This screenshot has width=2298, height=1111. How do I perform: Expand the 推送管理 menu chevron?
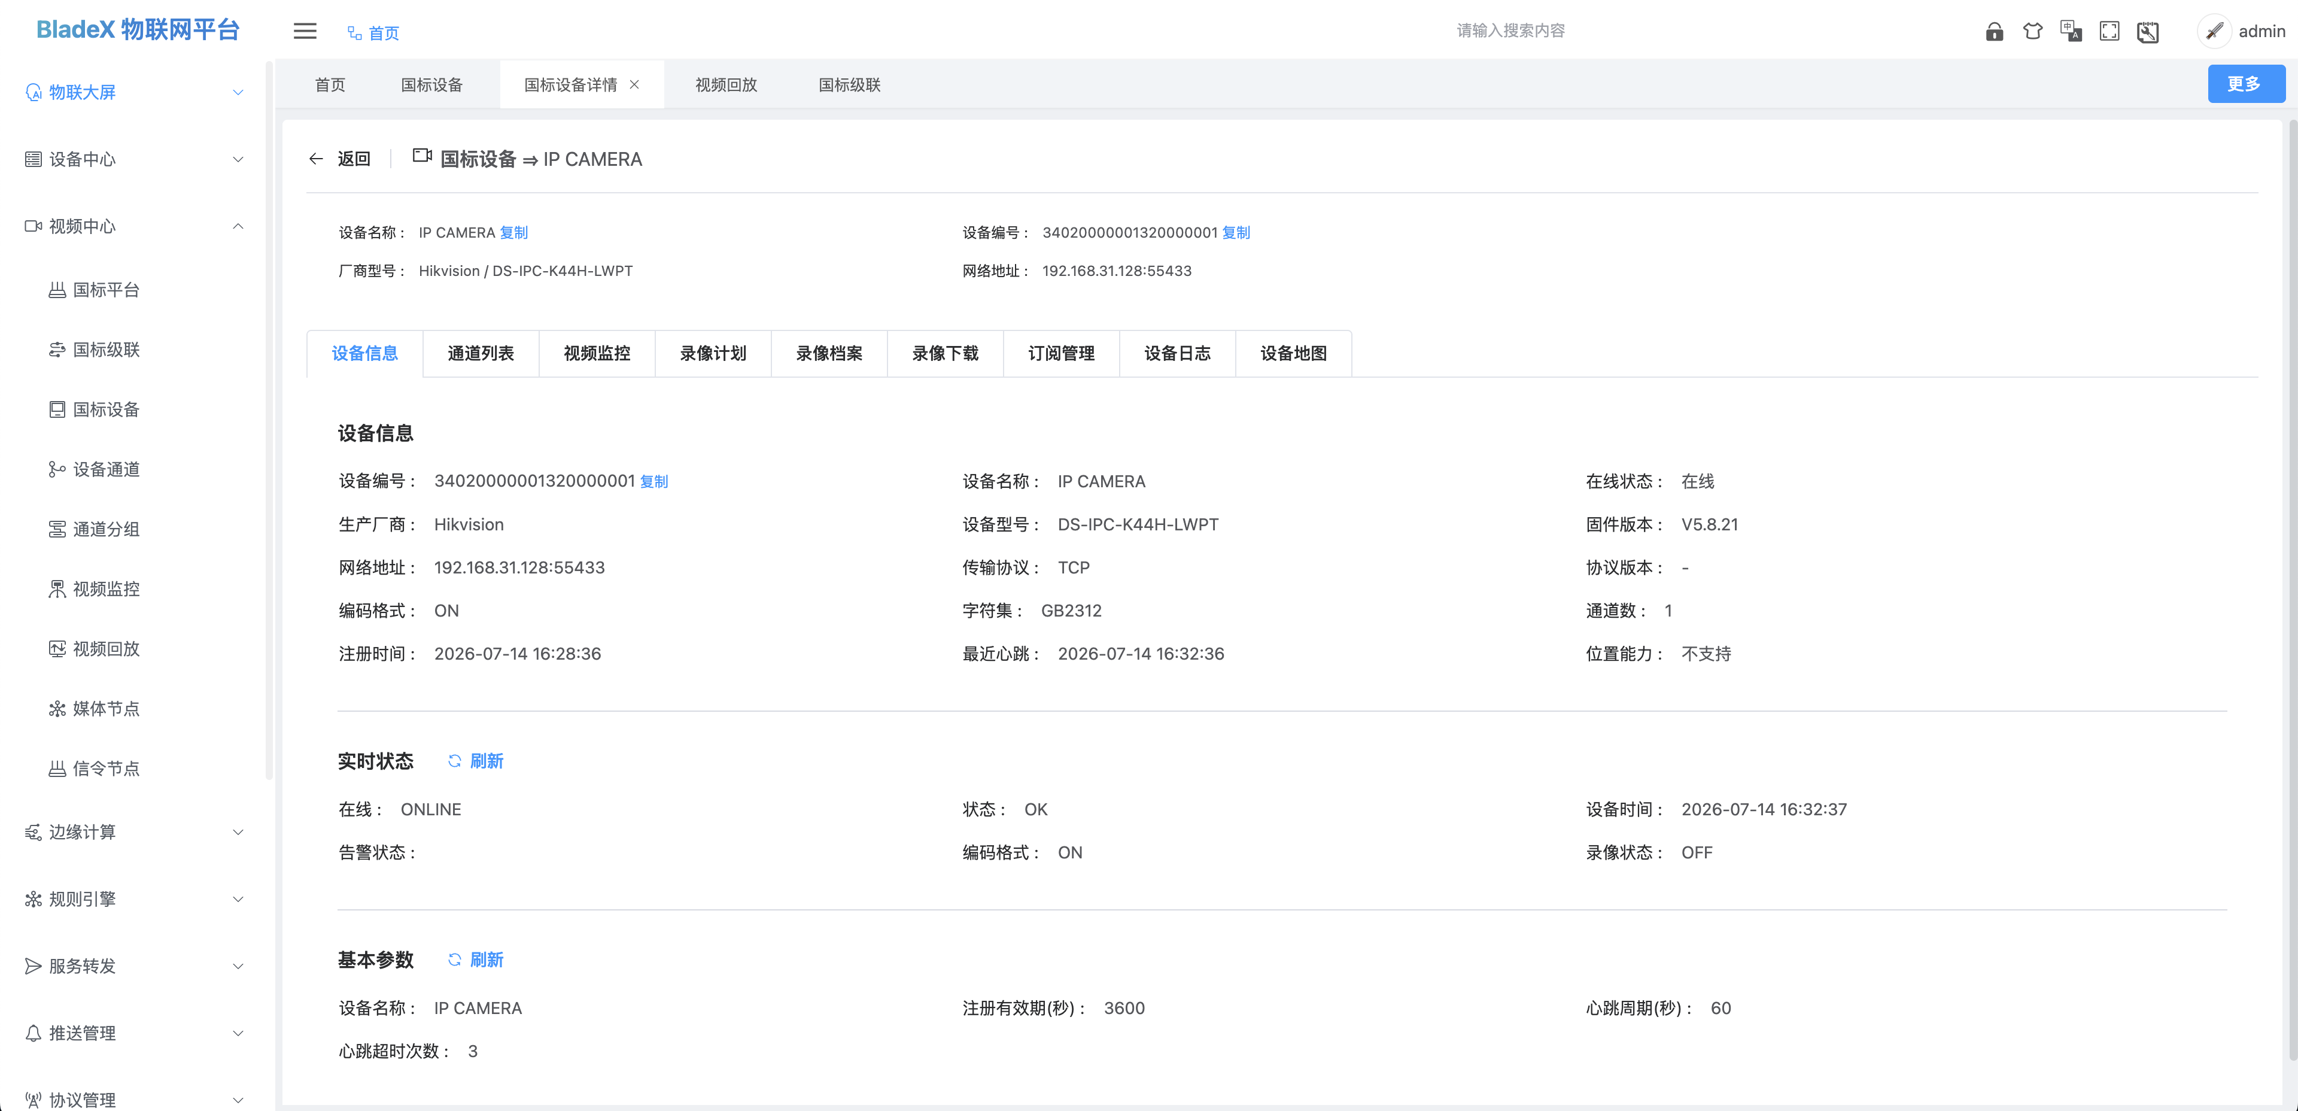pos(238,1033)
